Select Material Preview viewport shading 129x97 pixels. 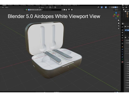coord(116,7)
